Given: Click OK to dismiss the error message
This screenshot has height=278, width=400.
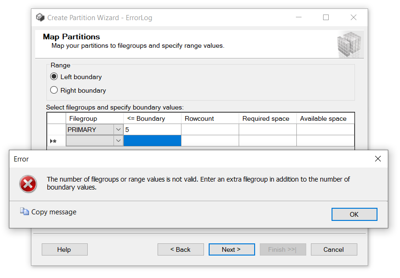Looking at the screenshot, I should [x=354, y=214].
